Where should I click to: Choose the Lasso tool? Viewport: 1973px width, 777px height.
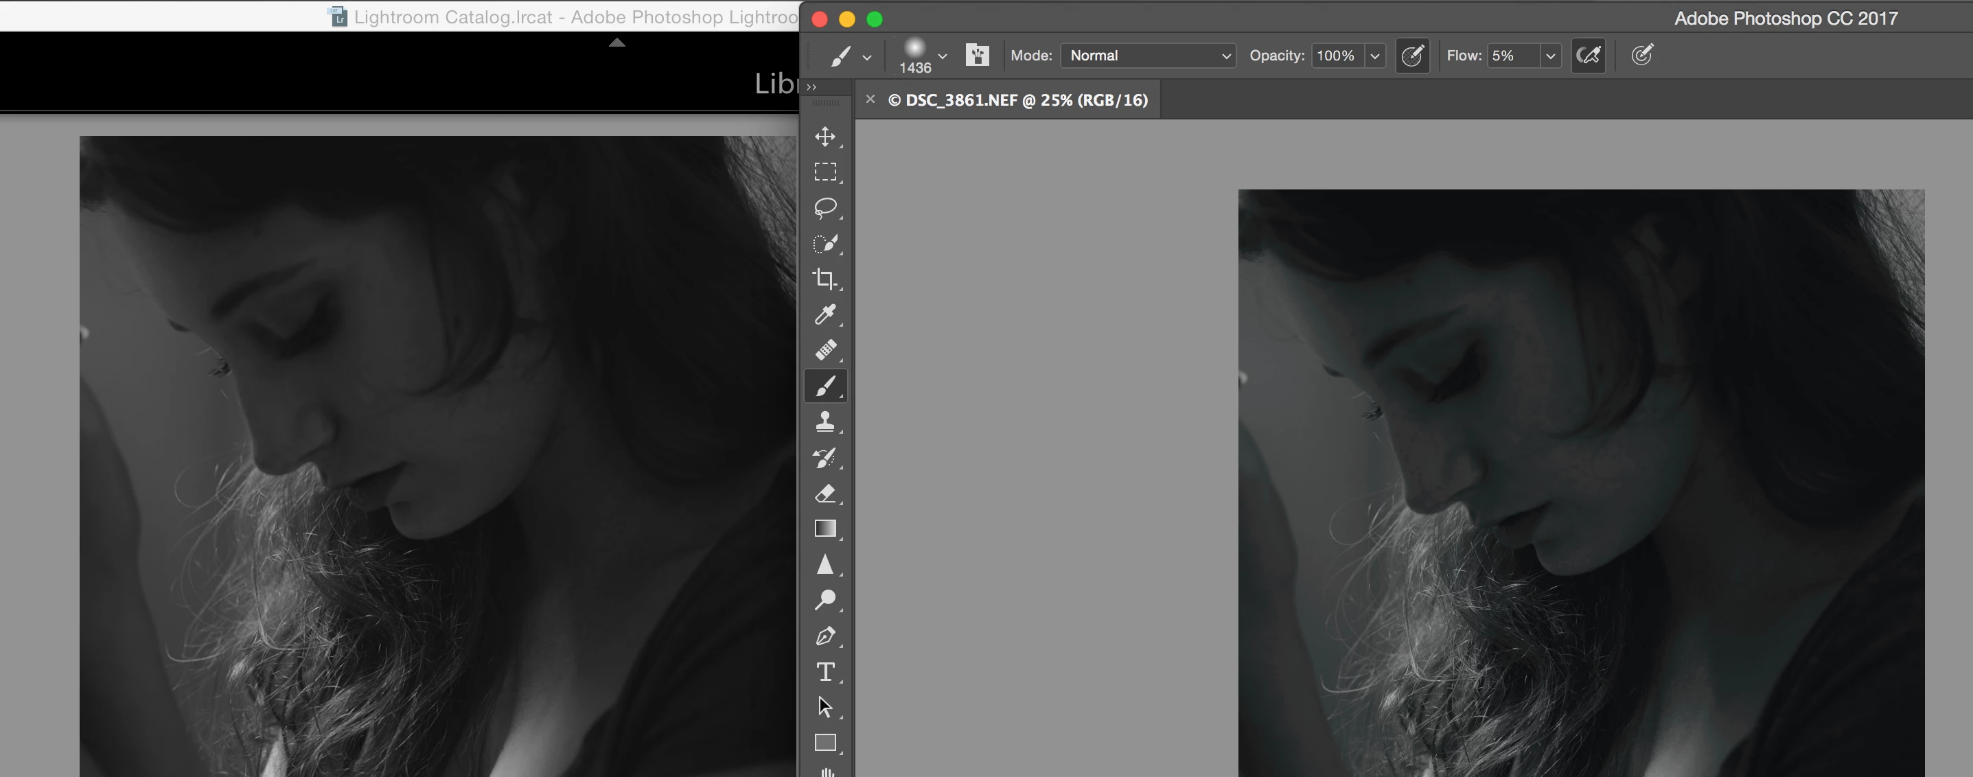coord(825,207)
